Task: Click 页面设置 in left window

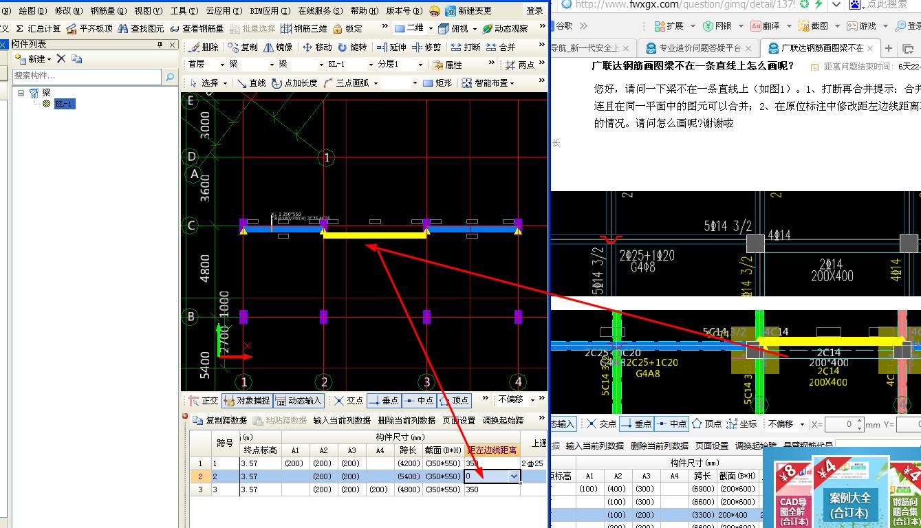Action: pos(459,420)
